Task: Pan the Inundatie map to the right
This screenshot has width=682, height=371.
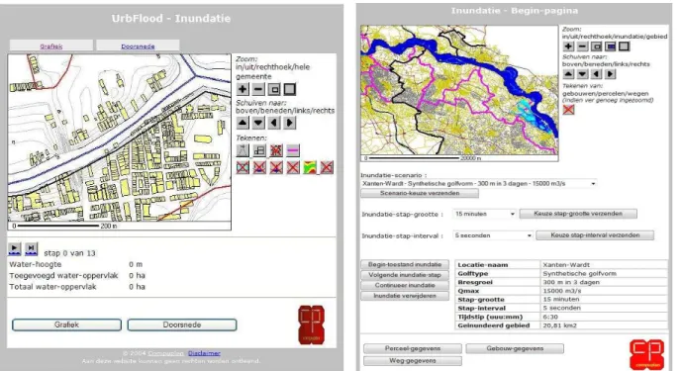Action: point(610,74)
